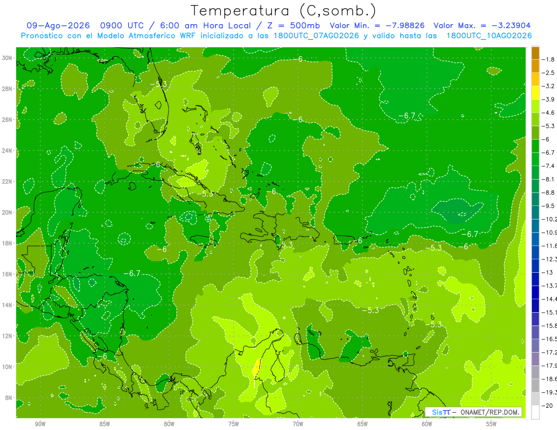Click the '-13' colorbar label
Screen dimensions: 557x430
548,272
